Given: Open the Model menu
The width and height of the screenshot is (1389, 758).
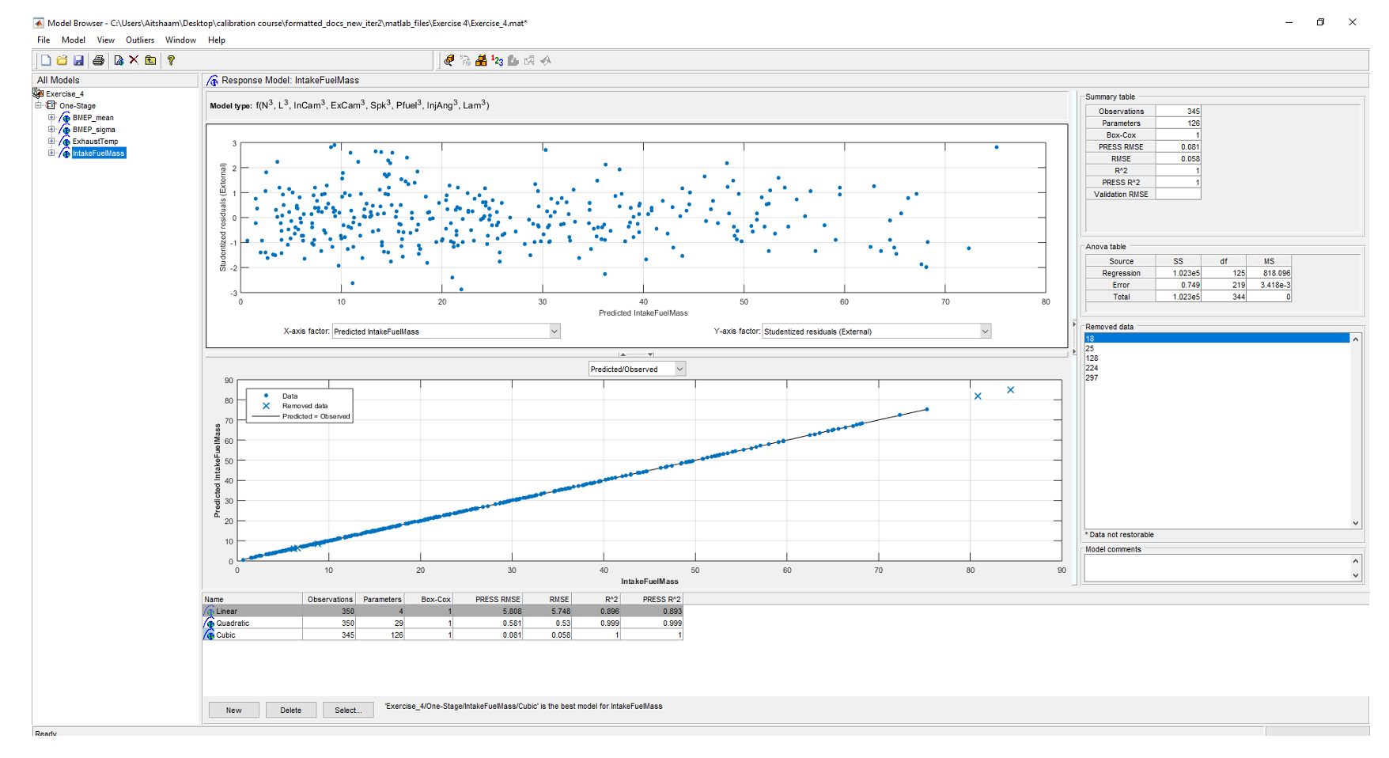Looking at the screenshot, I should pos(74,40).
